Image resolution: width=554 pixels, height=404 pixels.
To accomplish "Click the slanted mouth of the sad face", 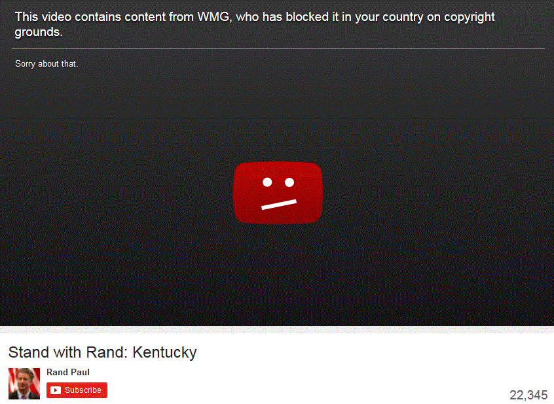I will coord(279,205).
